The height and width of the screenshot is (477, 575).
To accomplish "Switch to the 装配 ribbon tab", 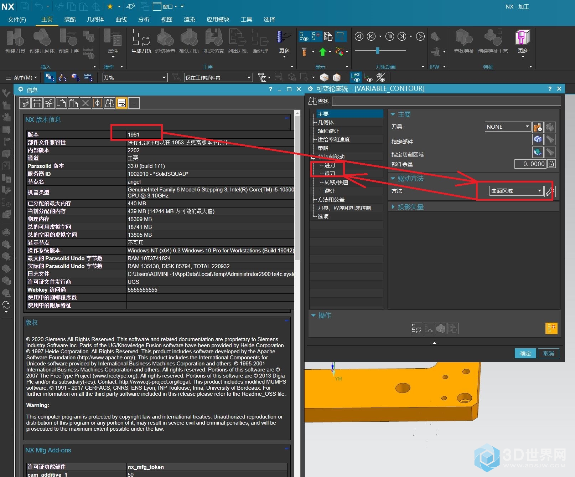I will (70, 20).
